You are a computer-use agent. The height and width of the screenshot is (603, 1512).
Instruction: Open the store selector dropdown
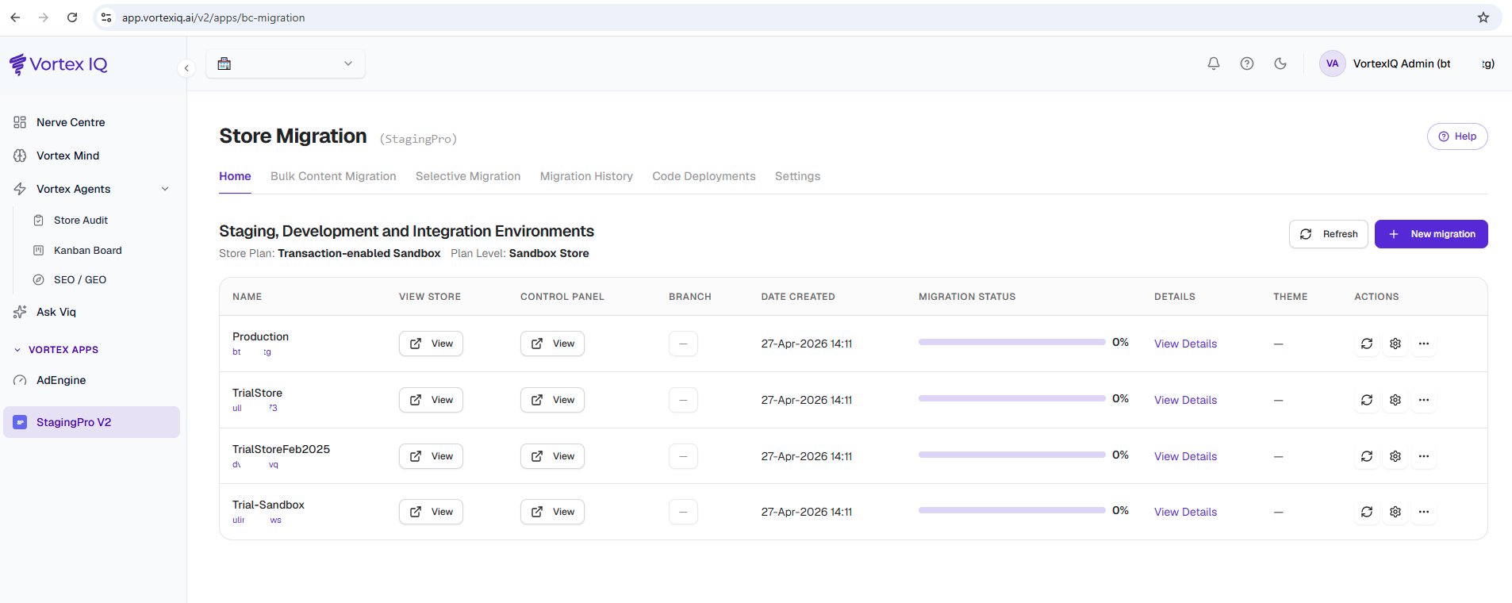[x=286, y=63]
